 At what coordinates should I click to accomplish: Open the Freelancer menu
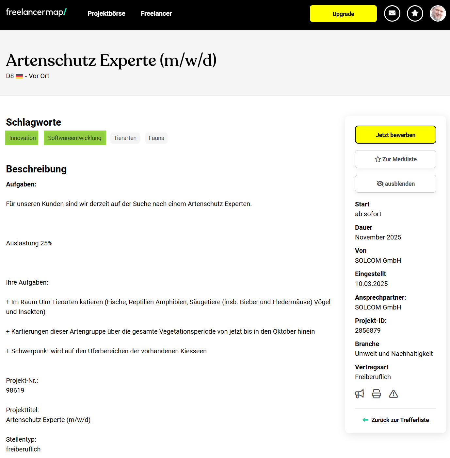[156, 13]
